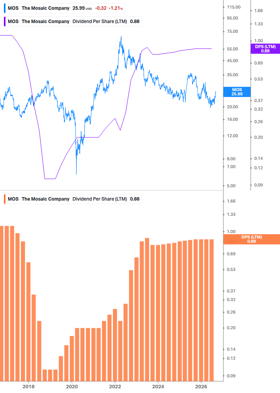
Task: Click the purple color marker of the Dividend Per Share legend
Action: (5, 22)
